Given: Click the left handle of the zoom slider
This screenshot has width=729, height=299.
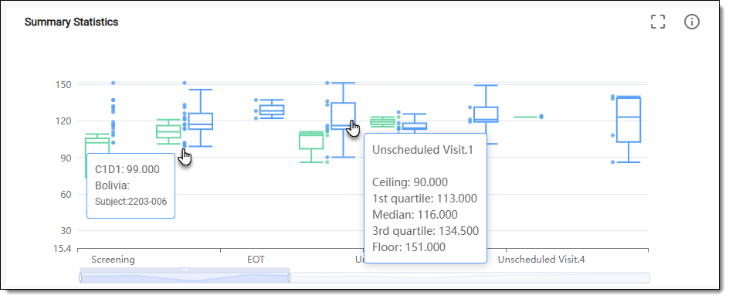Looking at the screenshot, I should 80,278.
